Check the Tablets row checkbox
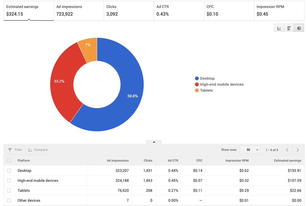This screenshot has height=206, width=307. 9,190
